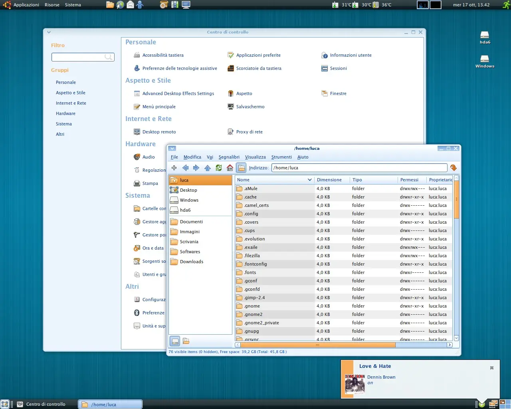The width and height of the screenshot is (511, 409).
Task: Open the hda6 drive icon on desktop
Action: click(x=485, y=38)
